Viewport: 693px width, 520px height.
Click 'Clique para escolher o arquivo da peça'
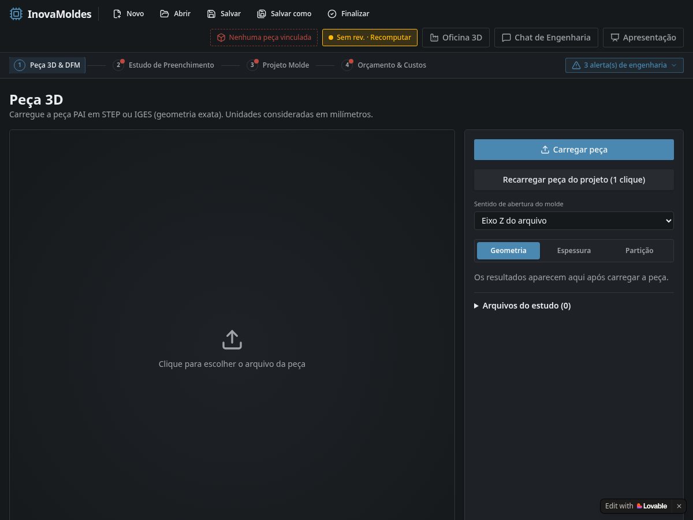coord(232,365)
